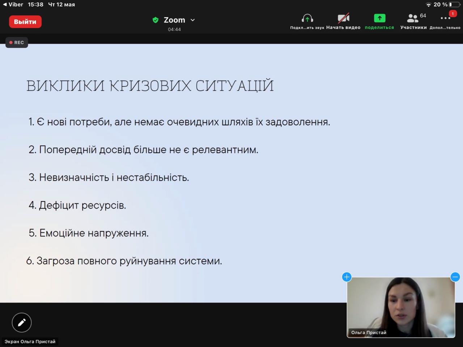Image resolution: width=463 pixels, height=347 pixels.
Task: Open the green encryption shield icon
Action: 156,20
